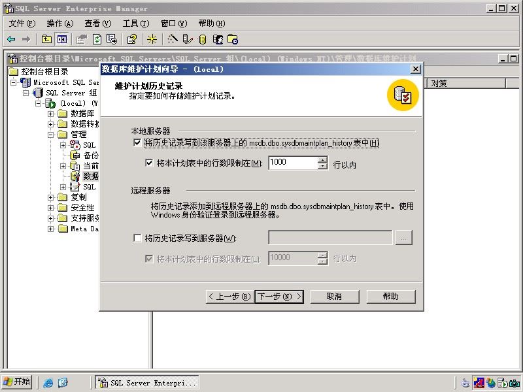Open the Properties toolbar icon
Viewport: 523px width, 392px height.
[81, 39]
